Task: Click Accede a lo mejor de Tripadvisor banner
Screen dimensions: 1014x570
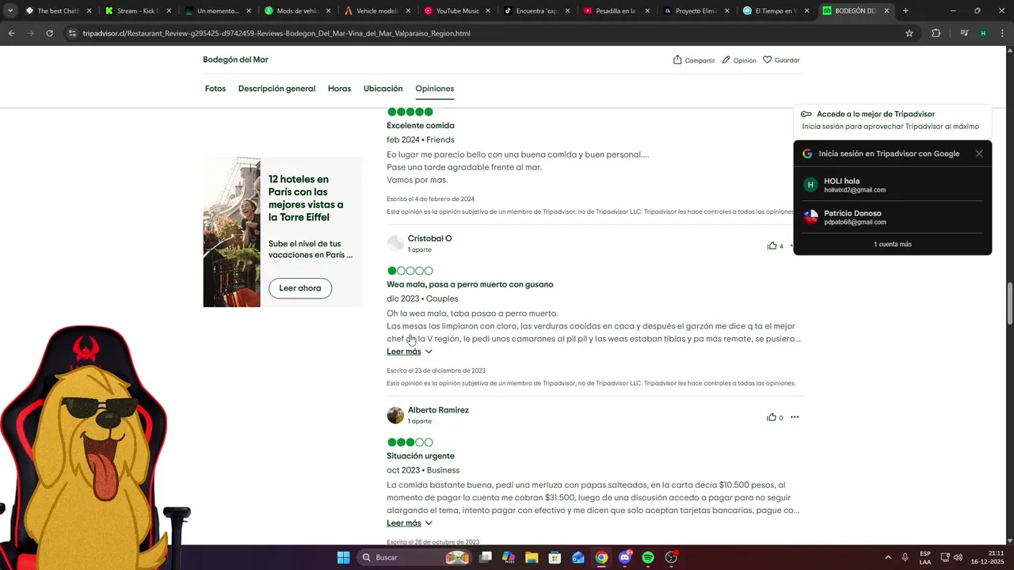Action: point(892,120)
